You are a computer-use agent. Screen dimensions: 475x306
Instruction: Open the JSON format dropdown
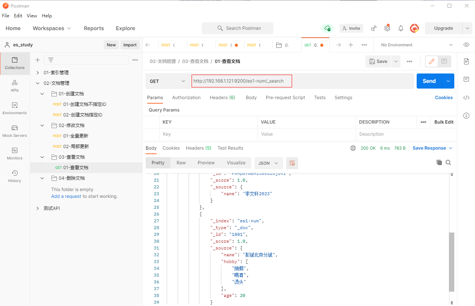[268, 163]
